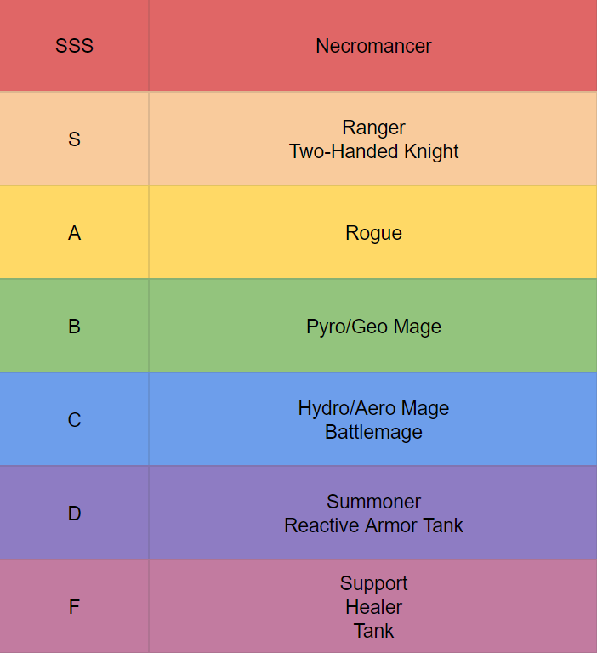Select the S tier label cell
Screen dimensions: 597x653
tap(74, 139)
